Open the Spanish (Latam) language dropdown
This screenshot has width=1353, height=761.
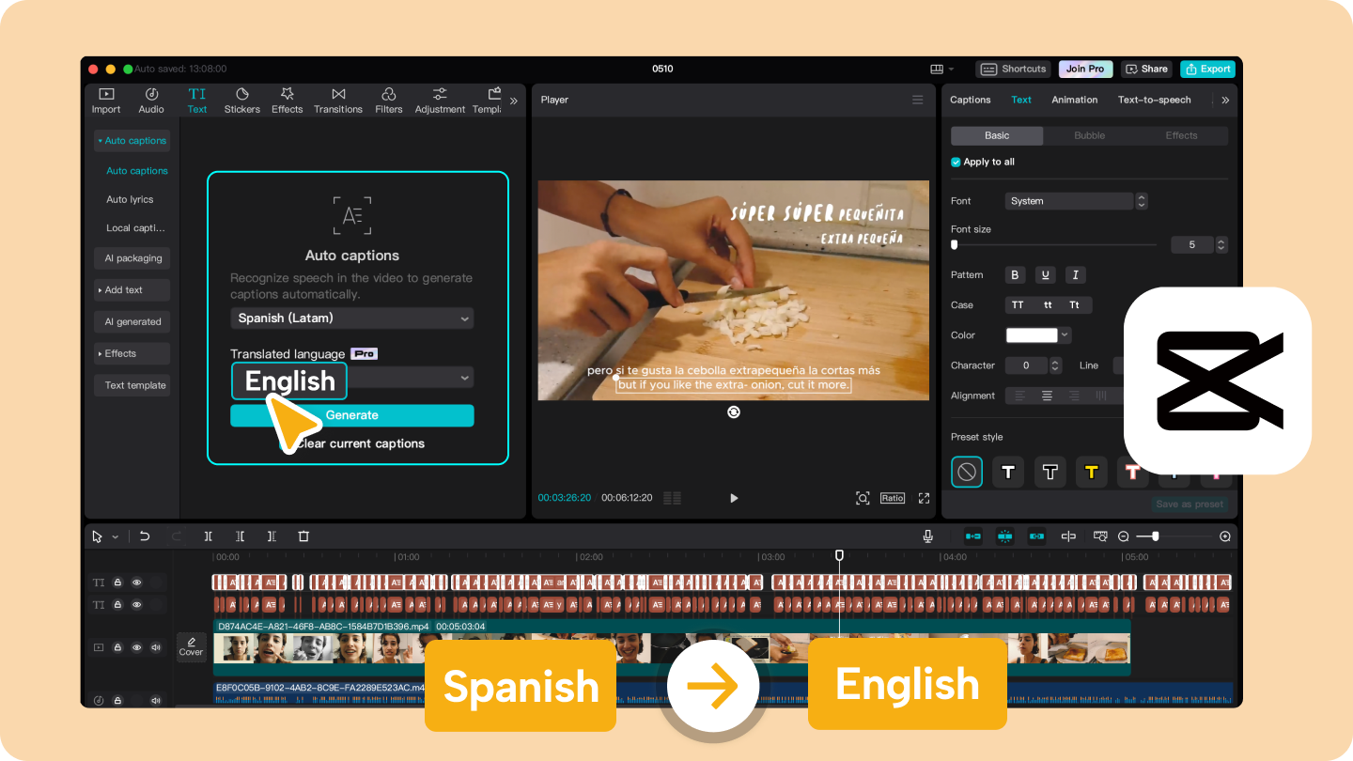point(352,318)
